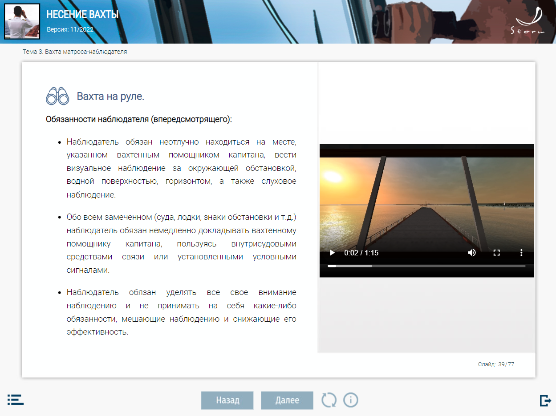Click the course thumbnail image
The height and width of the screenshot is (416, 556).
click(22, 21)
